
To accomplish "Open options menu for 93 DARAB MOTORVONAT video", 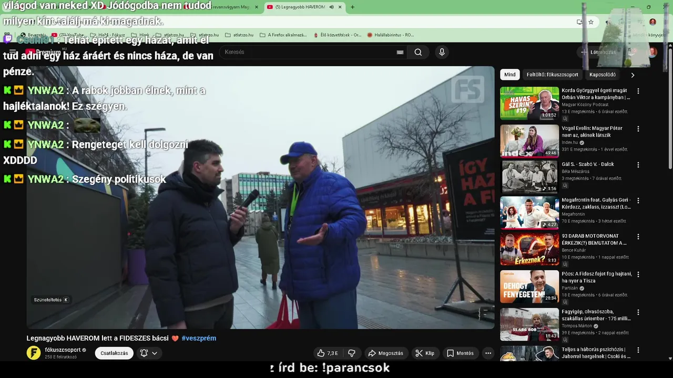I will (638, 237).
